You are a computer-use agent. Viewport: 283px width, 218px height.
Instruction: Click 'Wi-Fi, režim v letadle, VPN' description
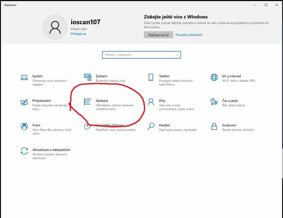(x=239, y=81)
